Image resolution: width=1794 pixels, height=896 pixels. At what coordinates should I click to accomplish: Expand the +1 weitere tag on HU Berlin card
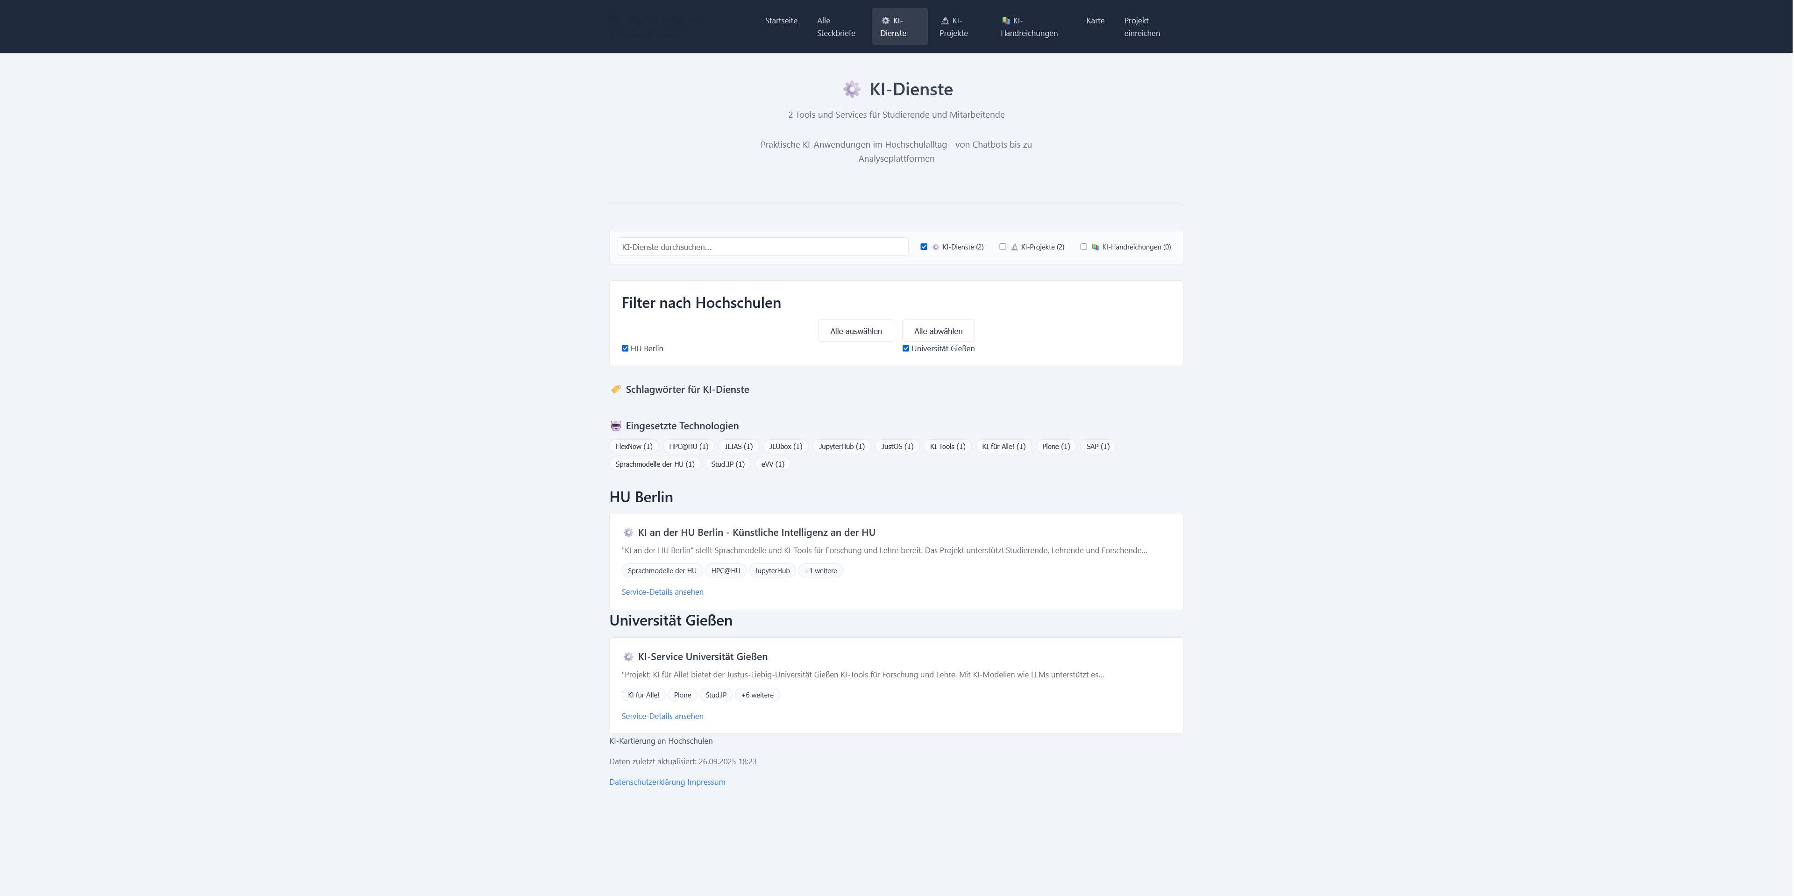coord(820,570)
